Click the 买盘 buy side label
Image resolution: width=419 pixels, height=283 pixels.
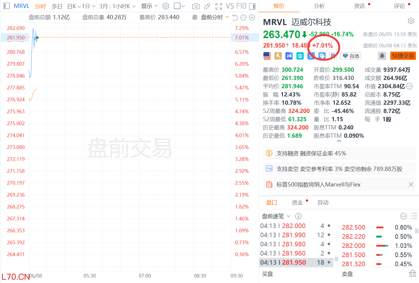pos(267,274)
